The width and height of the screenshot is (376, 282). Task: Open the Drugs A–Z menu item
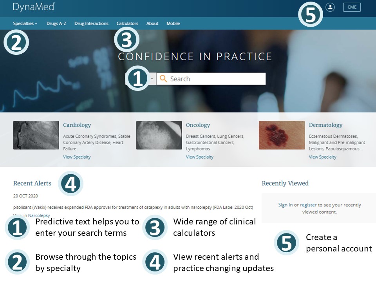click(56, 23)
